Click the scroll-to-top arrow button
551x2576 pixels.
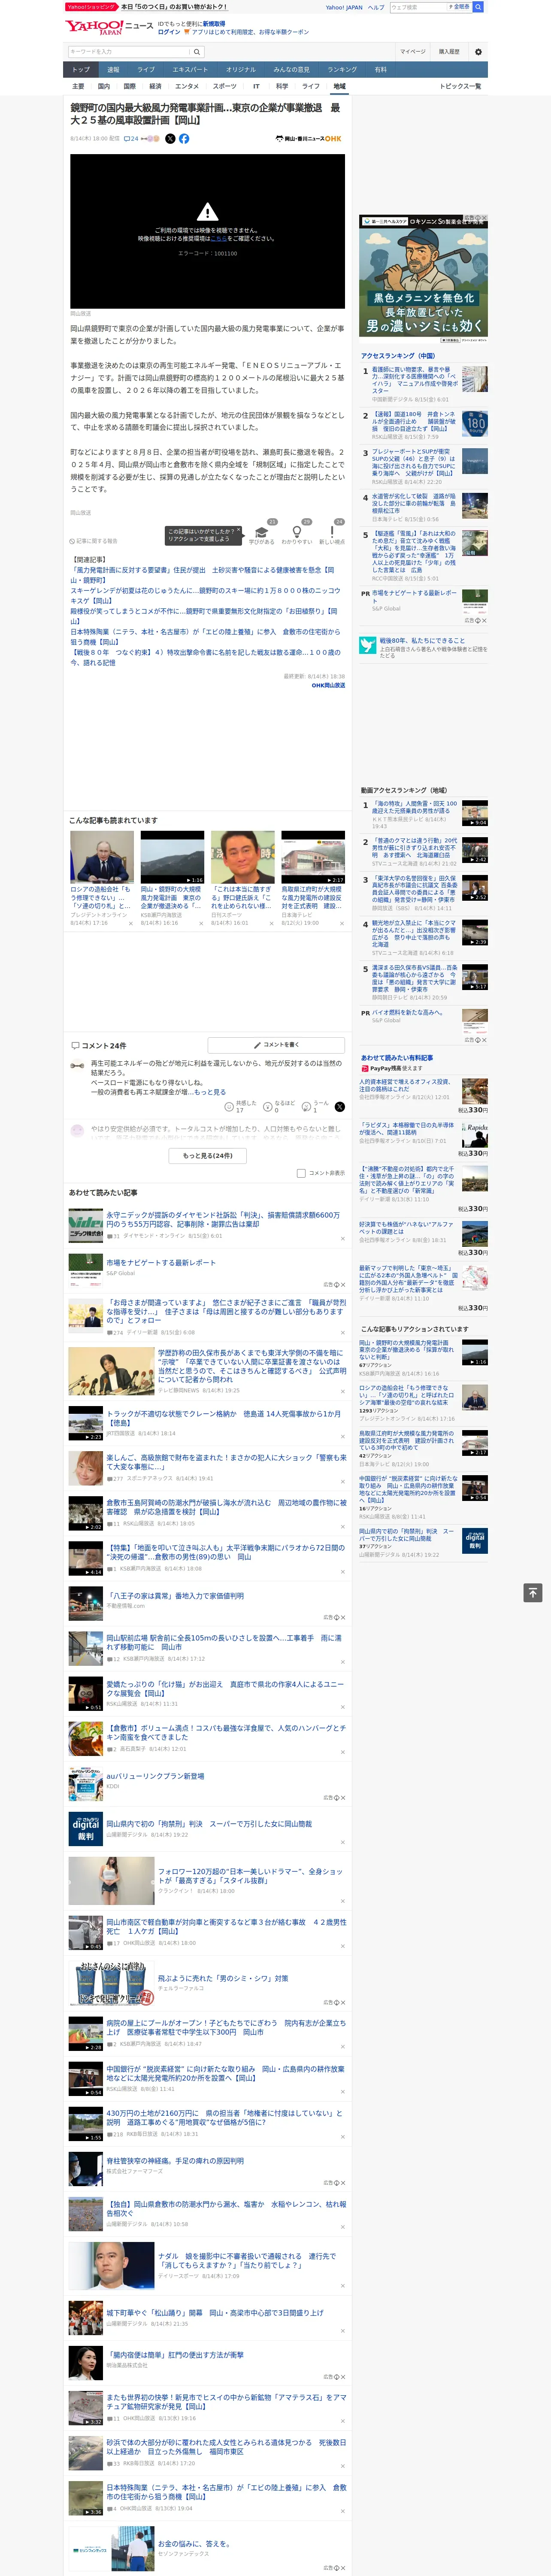point(533,1592)
